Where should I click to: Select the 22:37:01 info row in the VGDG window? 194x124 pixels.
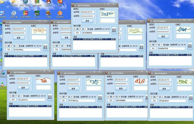click(x=26, y=56)
